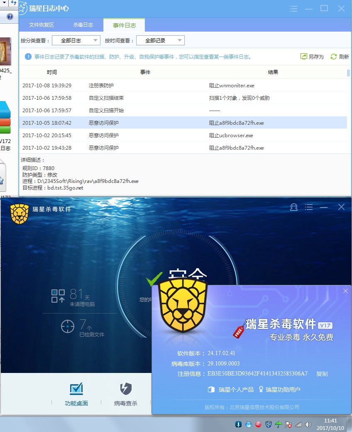The image size is (352, 432).
Task: Click the green umbrella tray icon
Action: (278, 425)
